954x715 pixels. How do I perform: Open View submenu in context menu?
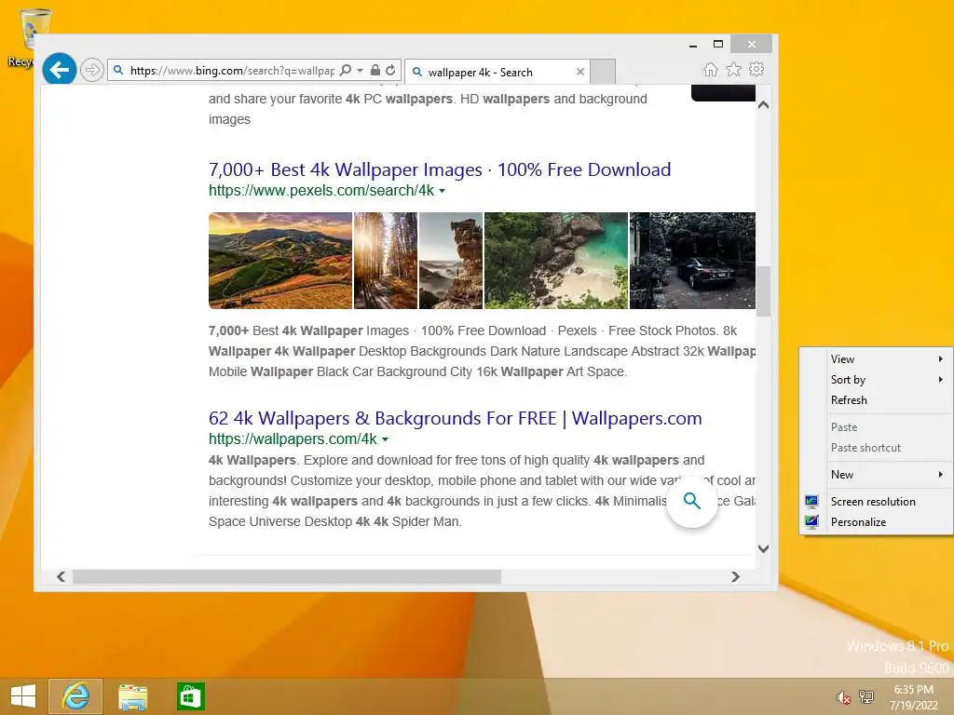tap(876, 358)
